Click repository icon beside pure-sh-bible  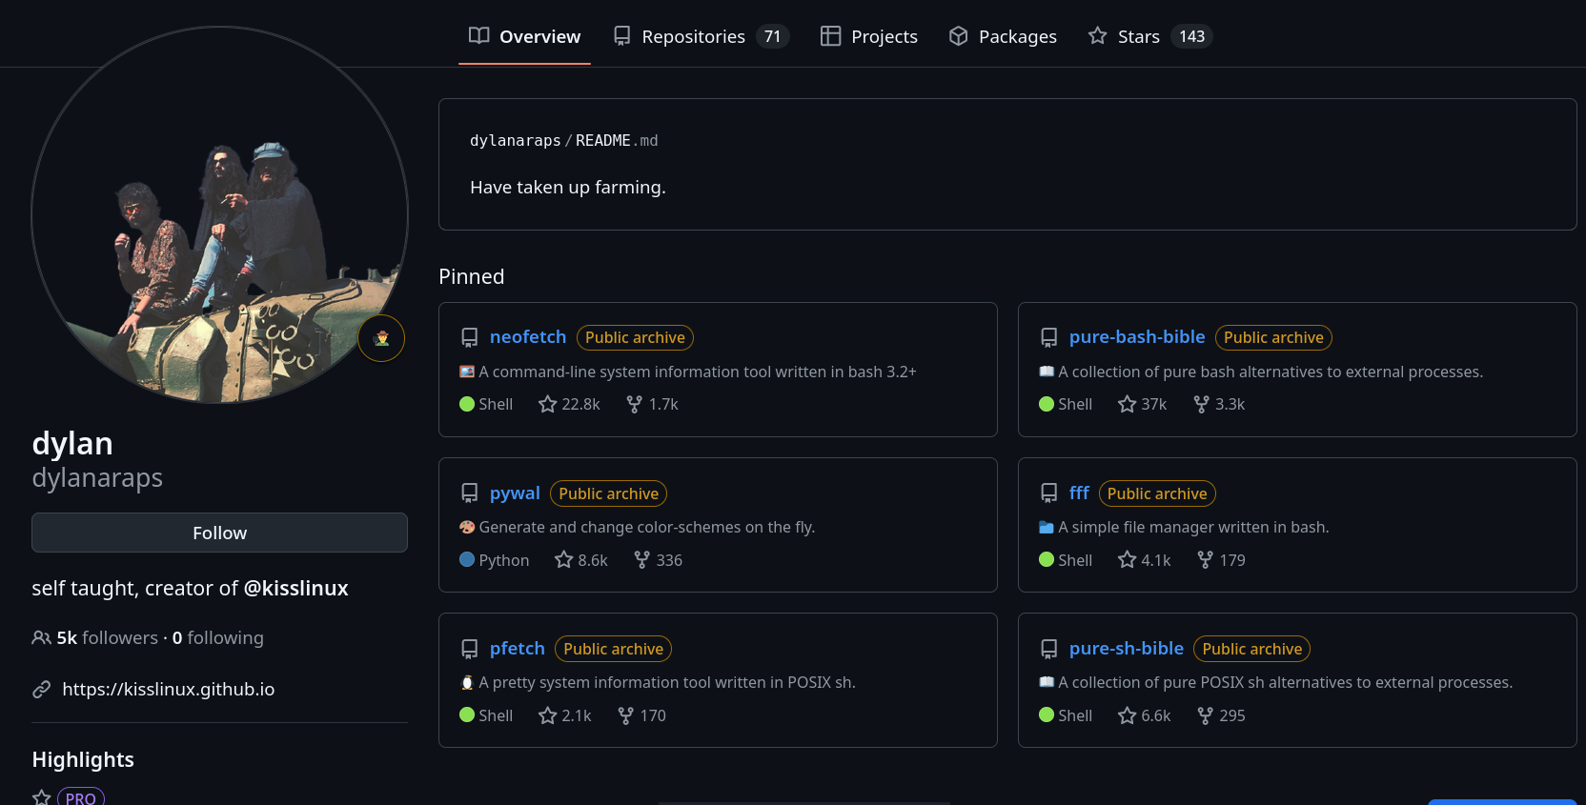point(1048,649)
